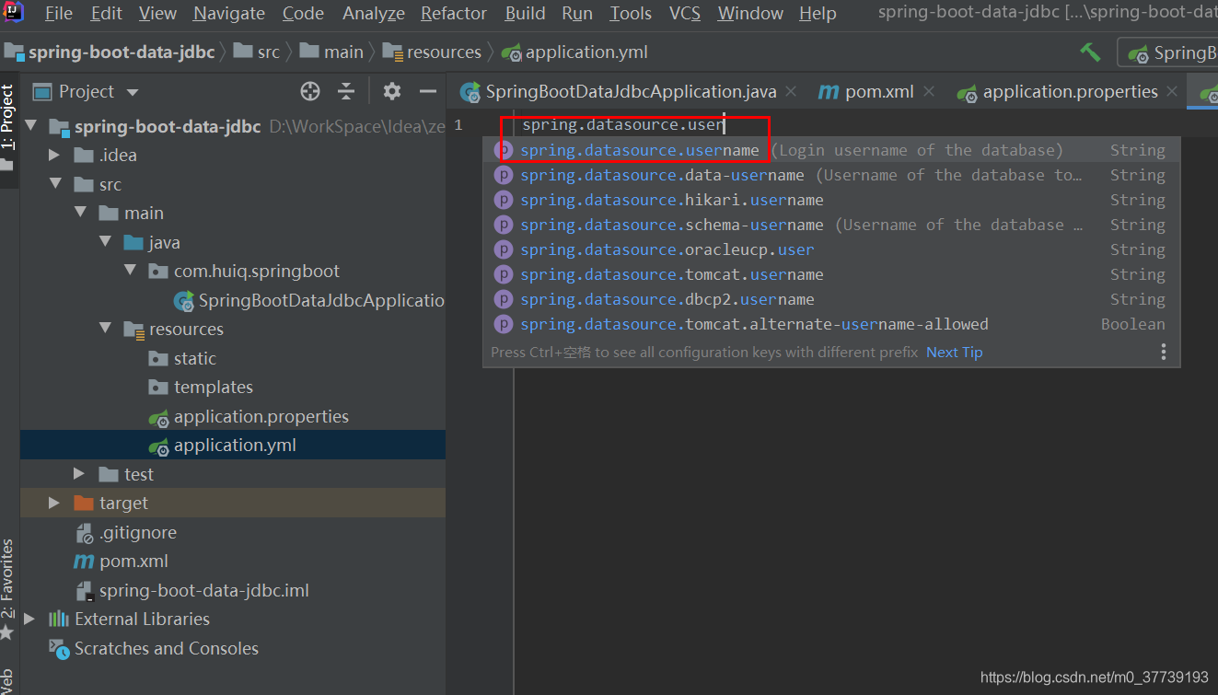Select the static folder in tree
This screenshot has height=695, width=1218.
click(182, 358)
